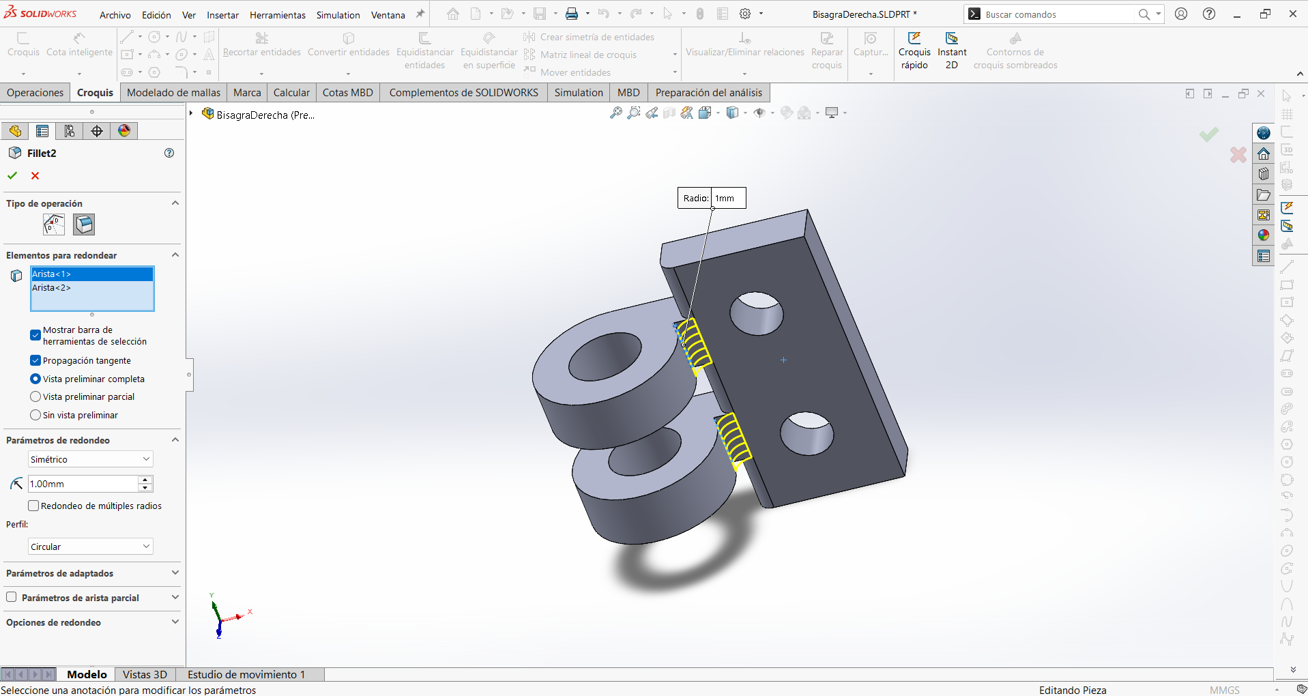Click the Radio 1mm callout value

[x=727, y=198]
